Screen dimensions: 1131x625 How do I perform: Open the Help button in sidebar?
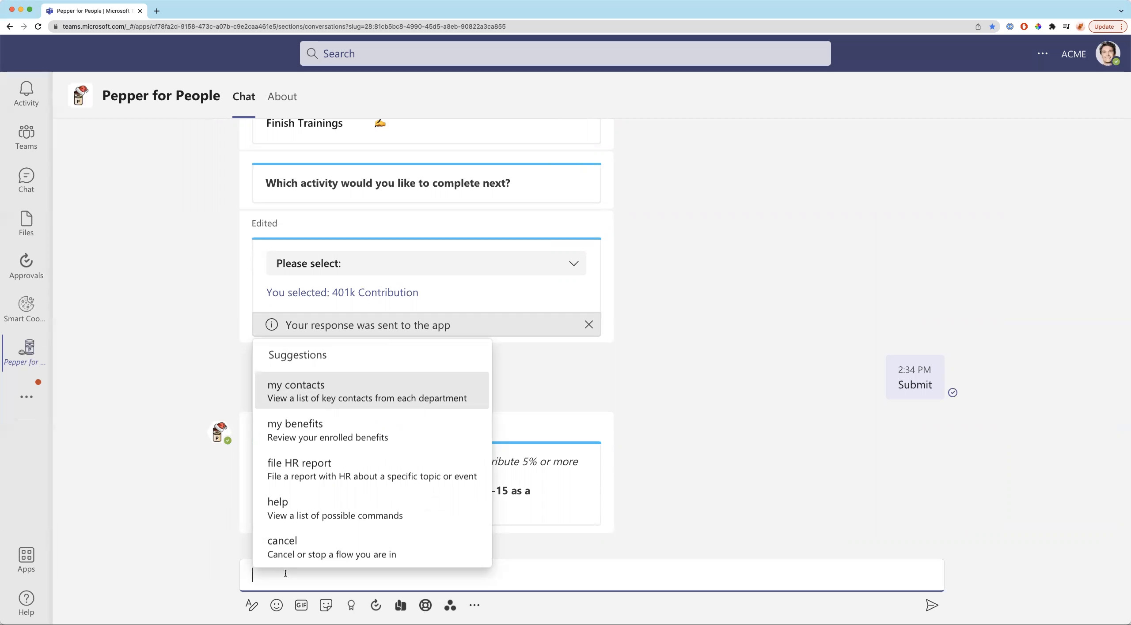click(x=26, y=603)
